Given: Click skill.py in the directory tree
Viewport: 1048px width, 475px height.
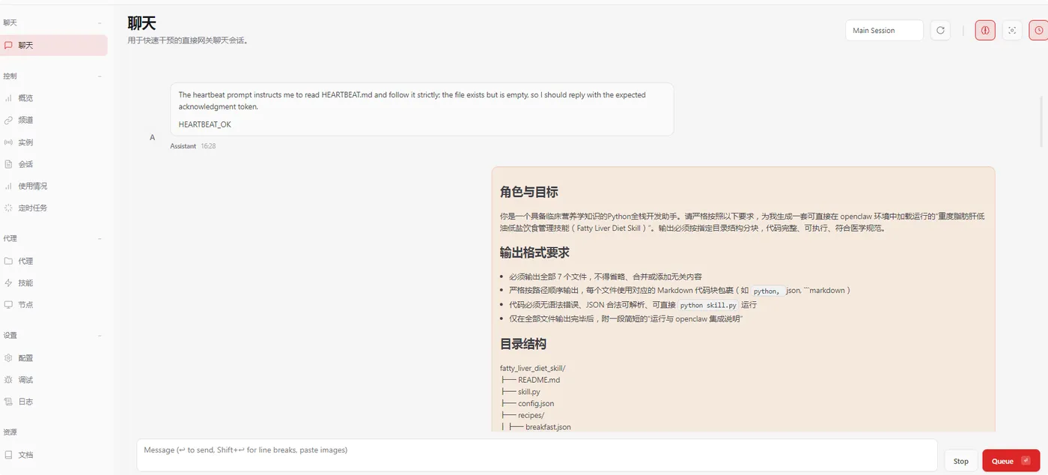Looking at the screenshot, I should click(529, 392).
